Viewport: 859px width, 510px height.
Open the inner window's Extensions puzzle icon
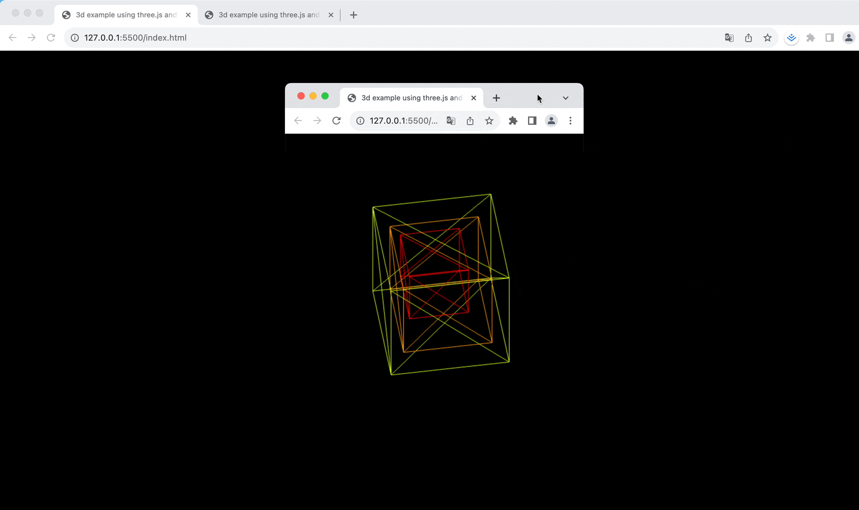513,120
